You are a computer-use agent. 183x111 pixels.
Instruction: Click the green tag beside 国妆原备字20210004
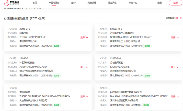(56, 105)
